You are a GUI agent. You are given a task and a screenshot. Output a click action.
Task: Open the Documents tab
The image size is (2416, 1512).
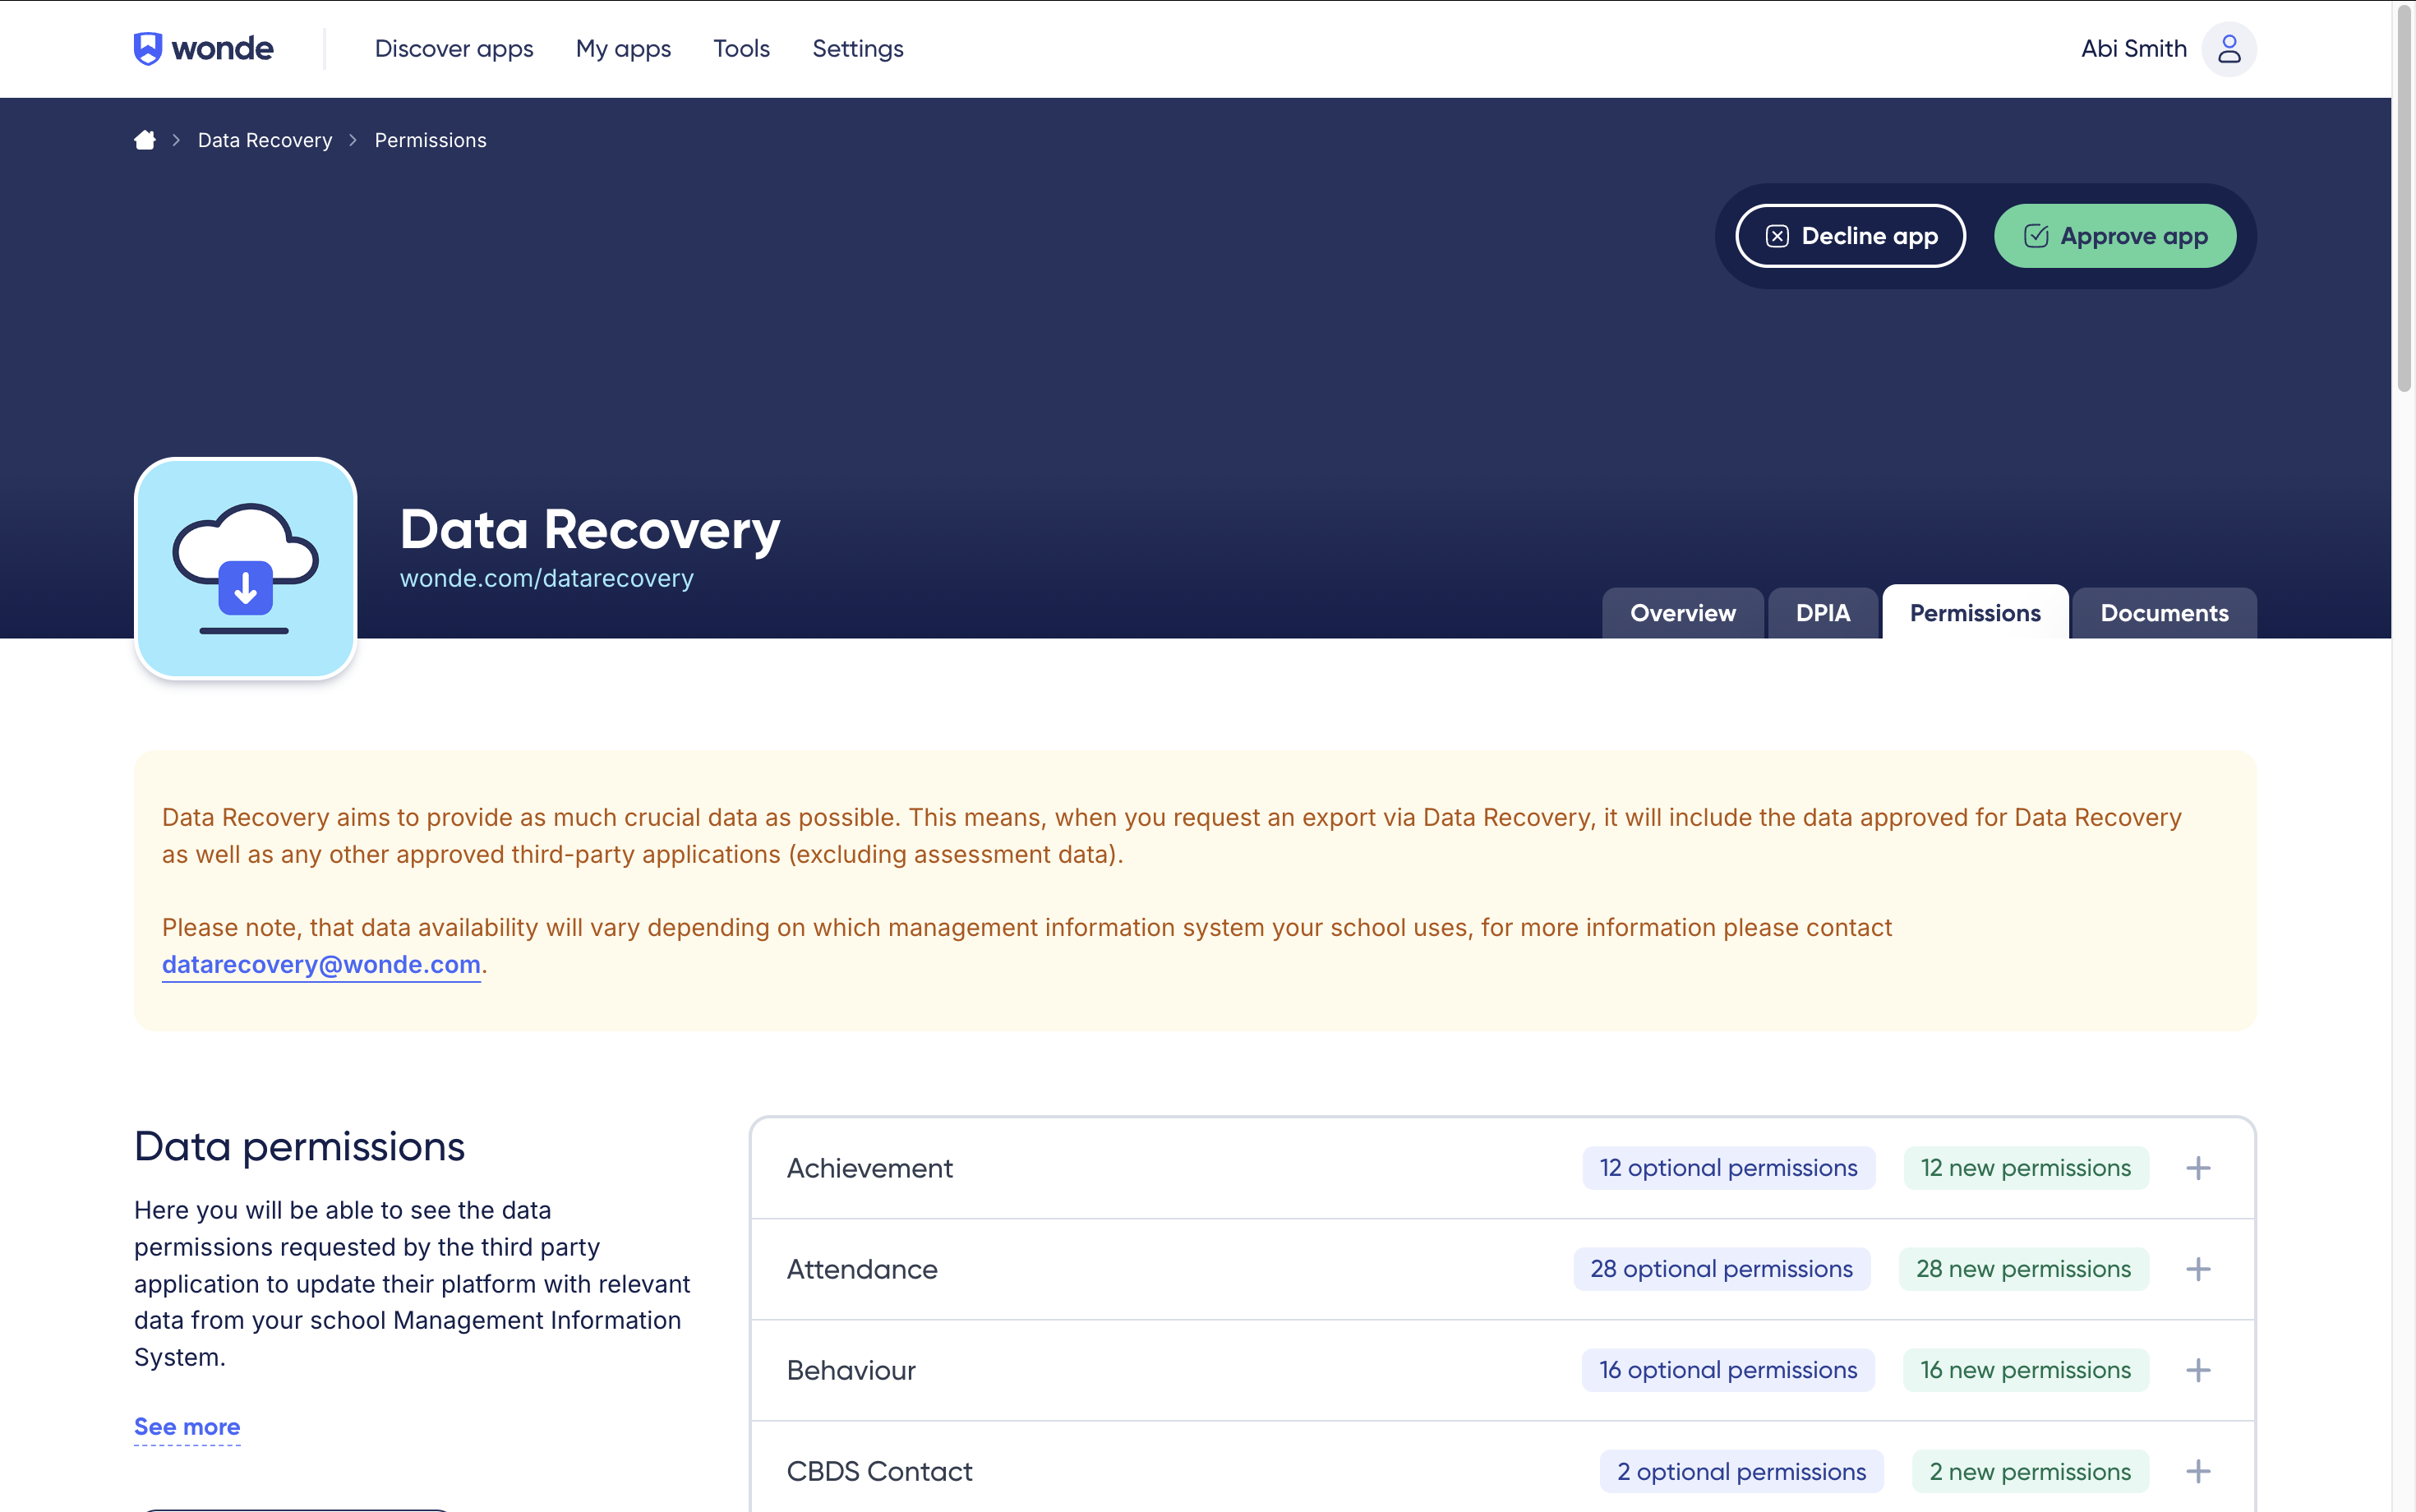point(2163,613)
